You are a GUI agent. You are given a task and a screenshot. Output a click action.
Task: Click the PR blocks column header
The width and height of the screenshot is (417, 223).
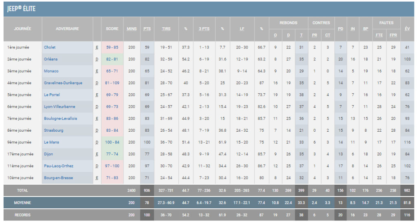click(x=315, y=35)
